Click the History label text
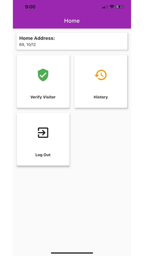The height and width of the screenshot is (256, 144). tap(101, 97)
